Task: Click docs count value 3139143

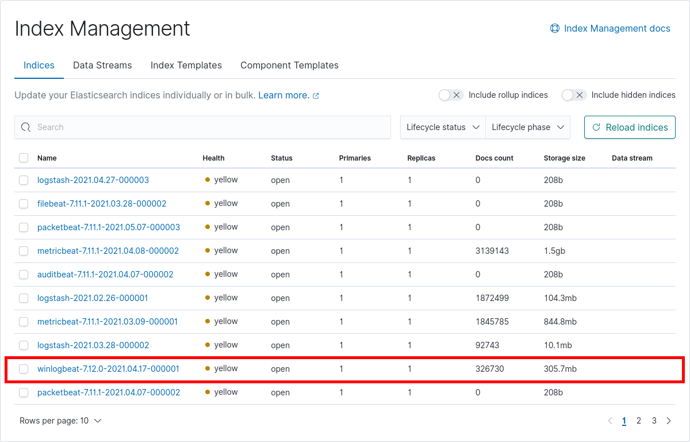Action: tap(492, 251)
